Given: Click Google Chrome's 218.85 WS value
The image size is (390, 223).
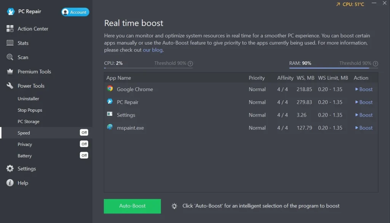Looking at the screenshot, I should click(304, 89).
